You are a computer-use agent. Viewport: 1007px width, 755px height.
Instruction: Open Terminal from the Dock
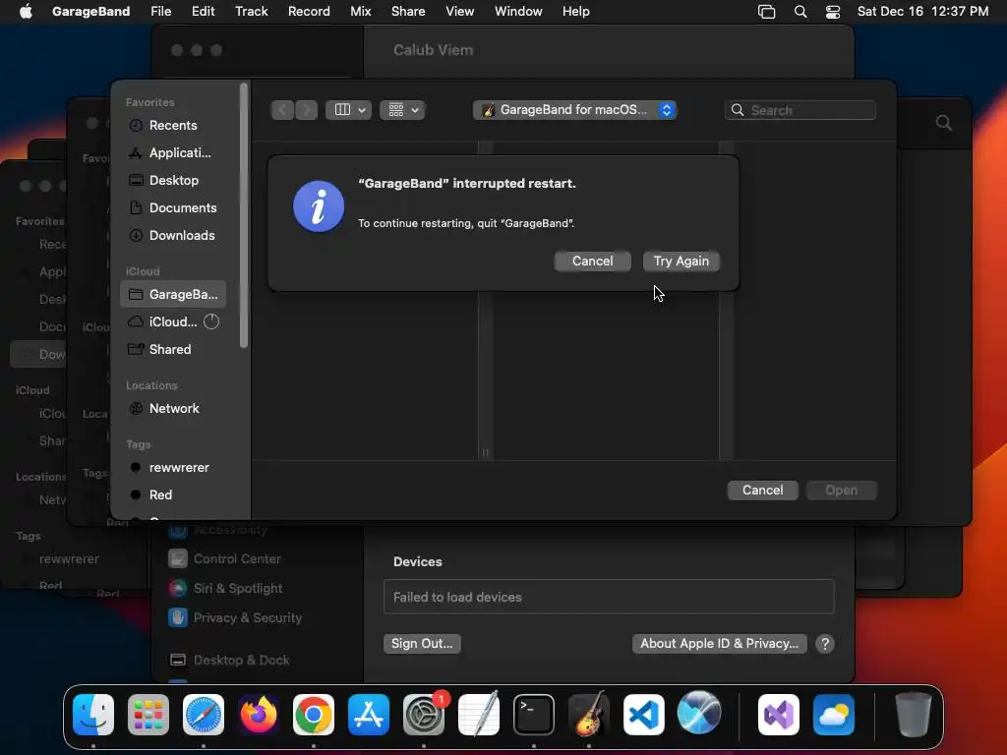click(534, 715)
